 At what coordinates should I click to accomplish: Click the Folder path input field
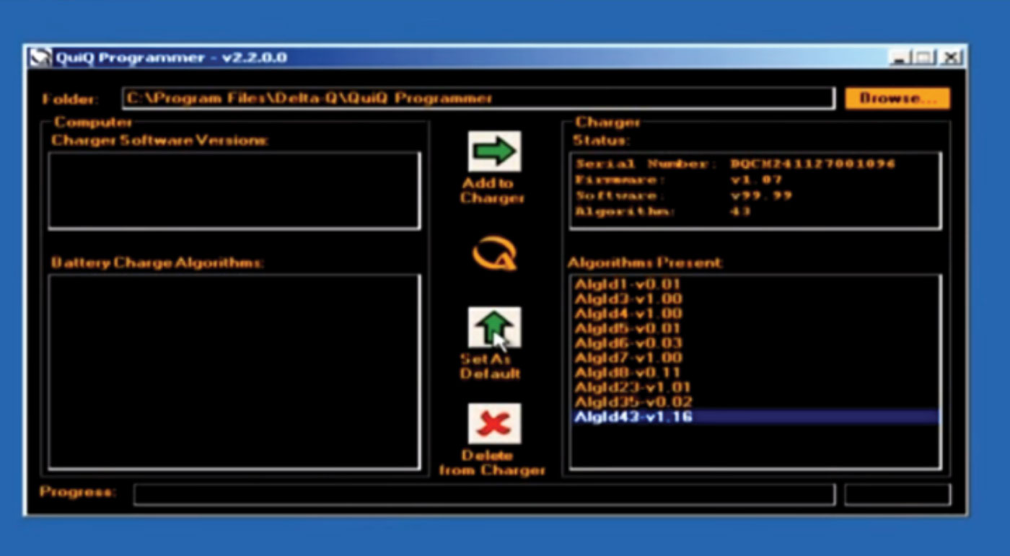(478, 99)
